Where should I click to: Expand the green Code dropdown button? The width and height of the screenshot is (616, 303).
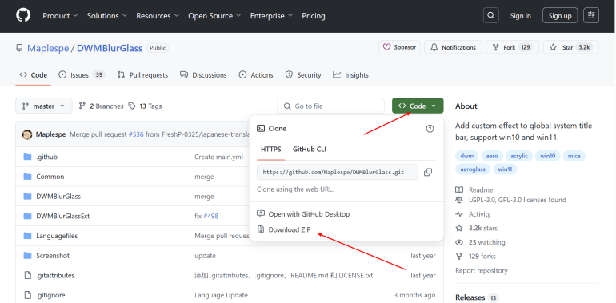coord(418,106)
